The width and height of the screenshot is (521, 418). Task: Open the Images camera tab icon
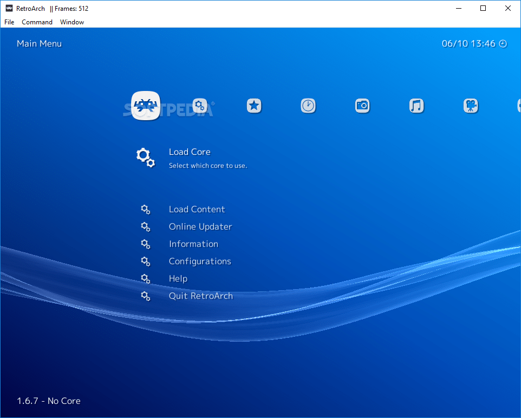(362, 106)
